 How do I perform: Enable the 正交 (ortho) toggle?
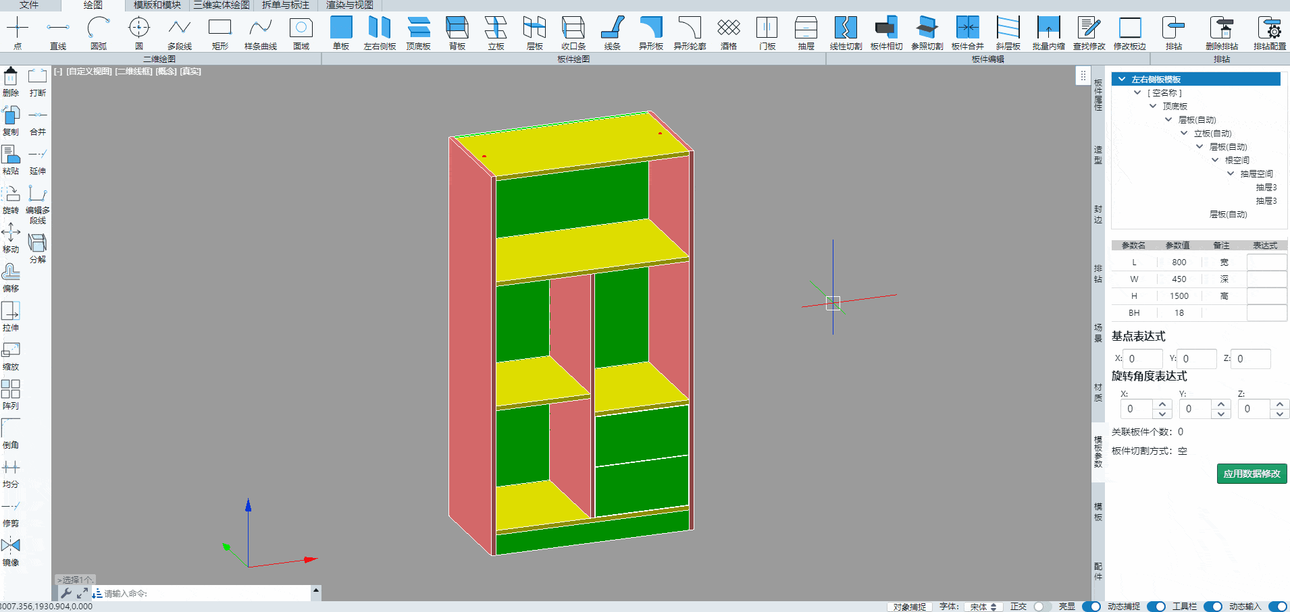pyautogui.click(x=1042, y=607)
